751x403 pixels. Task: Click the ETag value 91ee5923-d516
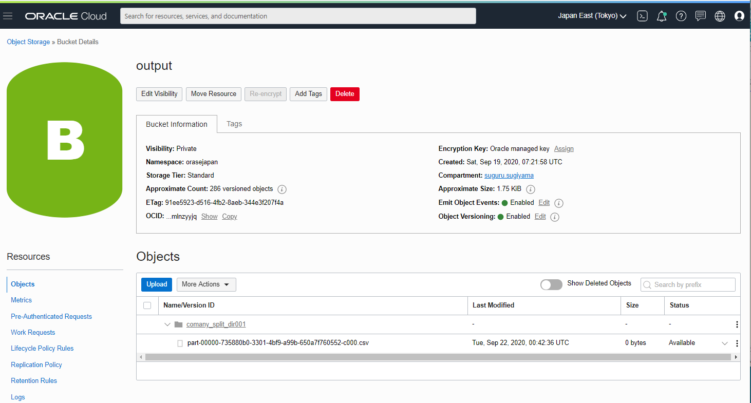(x=224, y=203)
